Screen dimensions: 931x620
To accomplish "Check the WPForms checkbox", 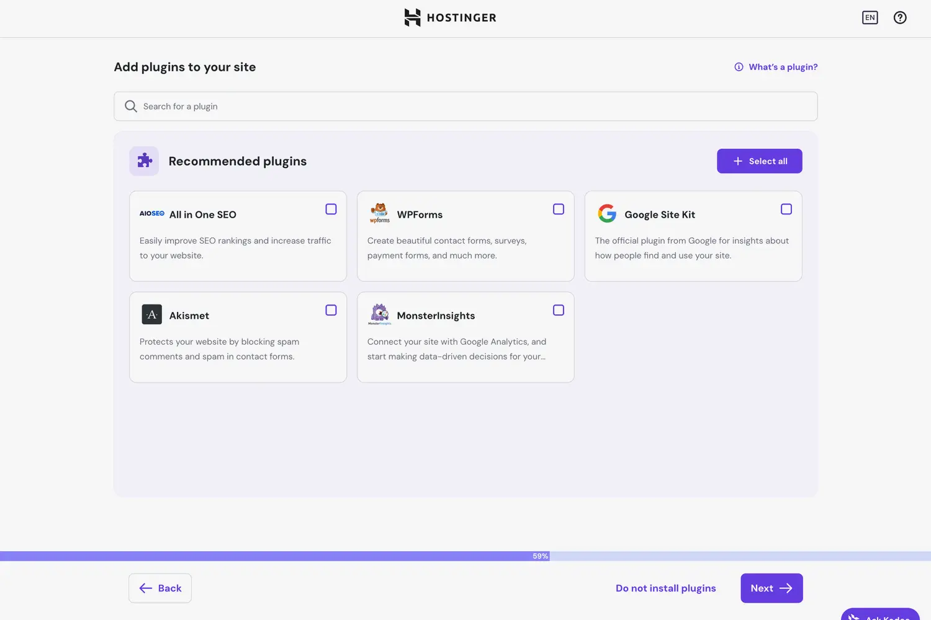I will coord(559,209).
